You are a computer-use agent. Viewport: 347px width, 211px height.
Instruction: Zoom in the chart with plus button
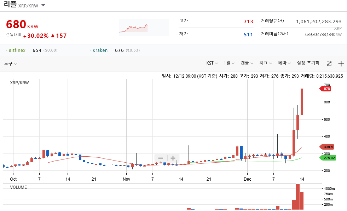(x=173, y=158)
